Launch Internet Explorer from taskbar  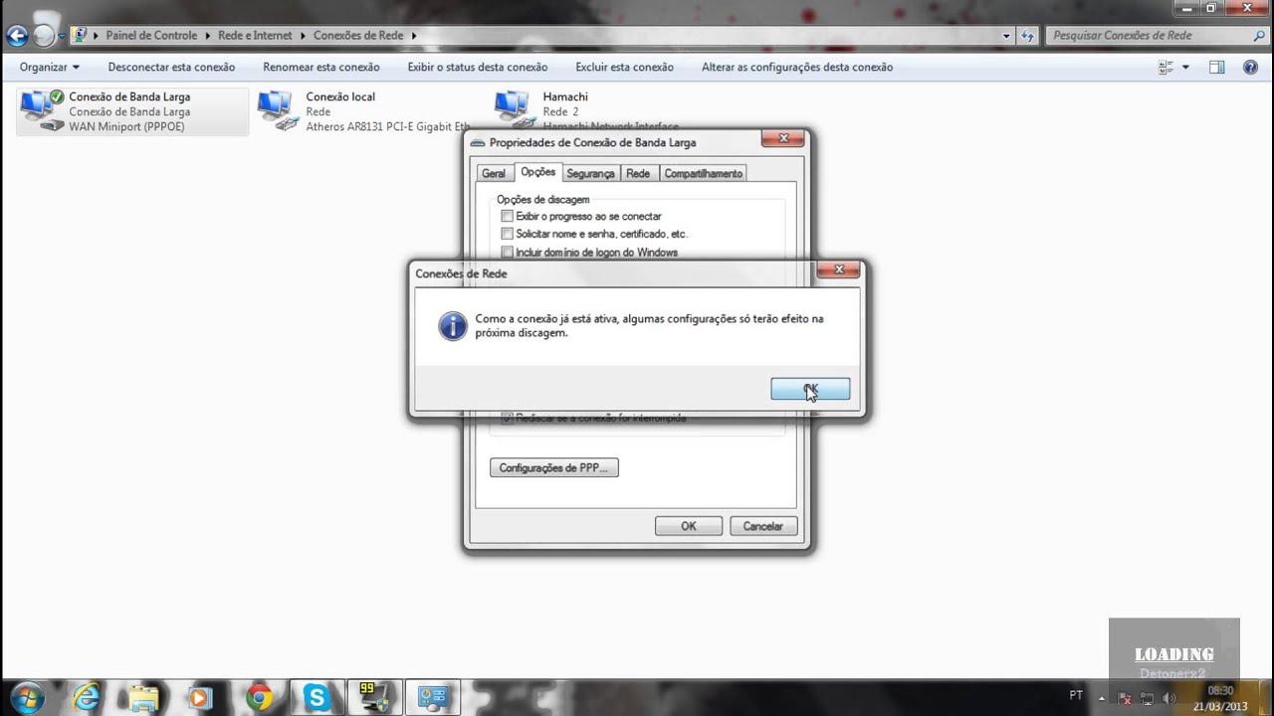pos(87,698)
